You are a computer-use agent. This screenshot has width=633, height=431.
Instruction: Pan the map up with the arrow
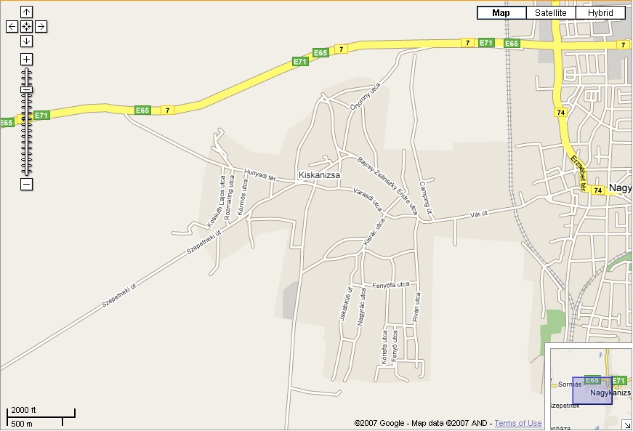(x=26, y=12)
